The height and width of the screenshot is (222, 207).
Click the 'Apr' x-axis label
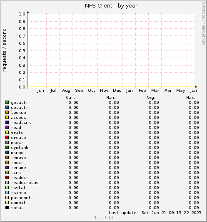click(x=168, y=91)
